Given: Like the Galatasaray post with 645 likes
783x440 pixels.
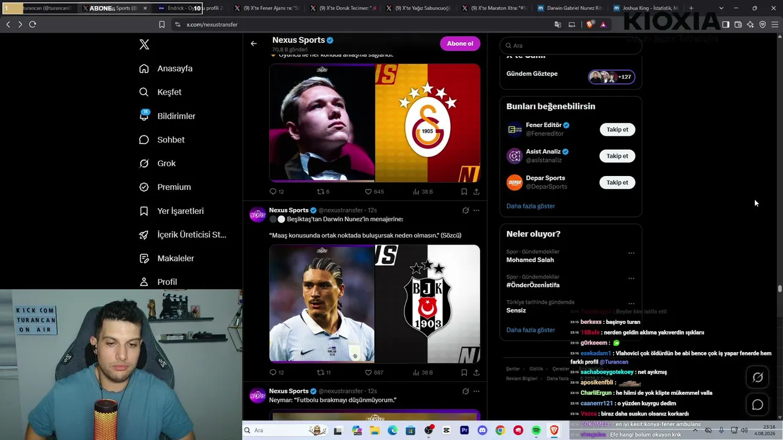Looking at the screenshot, I should (374, 191).
